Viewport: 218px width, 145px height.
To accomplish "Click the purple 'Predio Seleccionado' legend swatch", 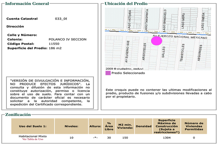I will (x=108, y=73).
